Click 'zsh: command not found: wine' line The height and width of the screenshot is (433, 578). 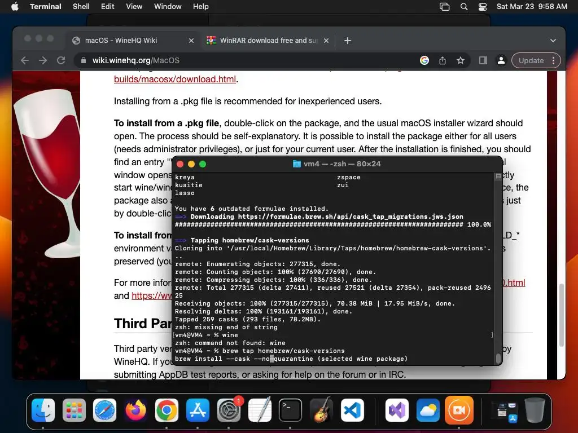(x=230, y=343)
